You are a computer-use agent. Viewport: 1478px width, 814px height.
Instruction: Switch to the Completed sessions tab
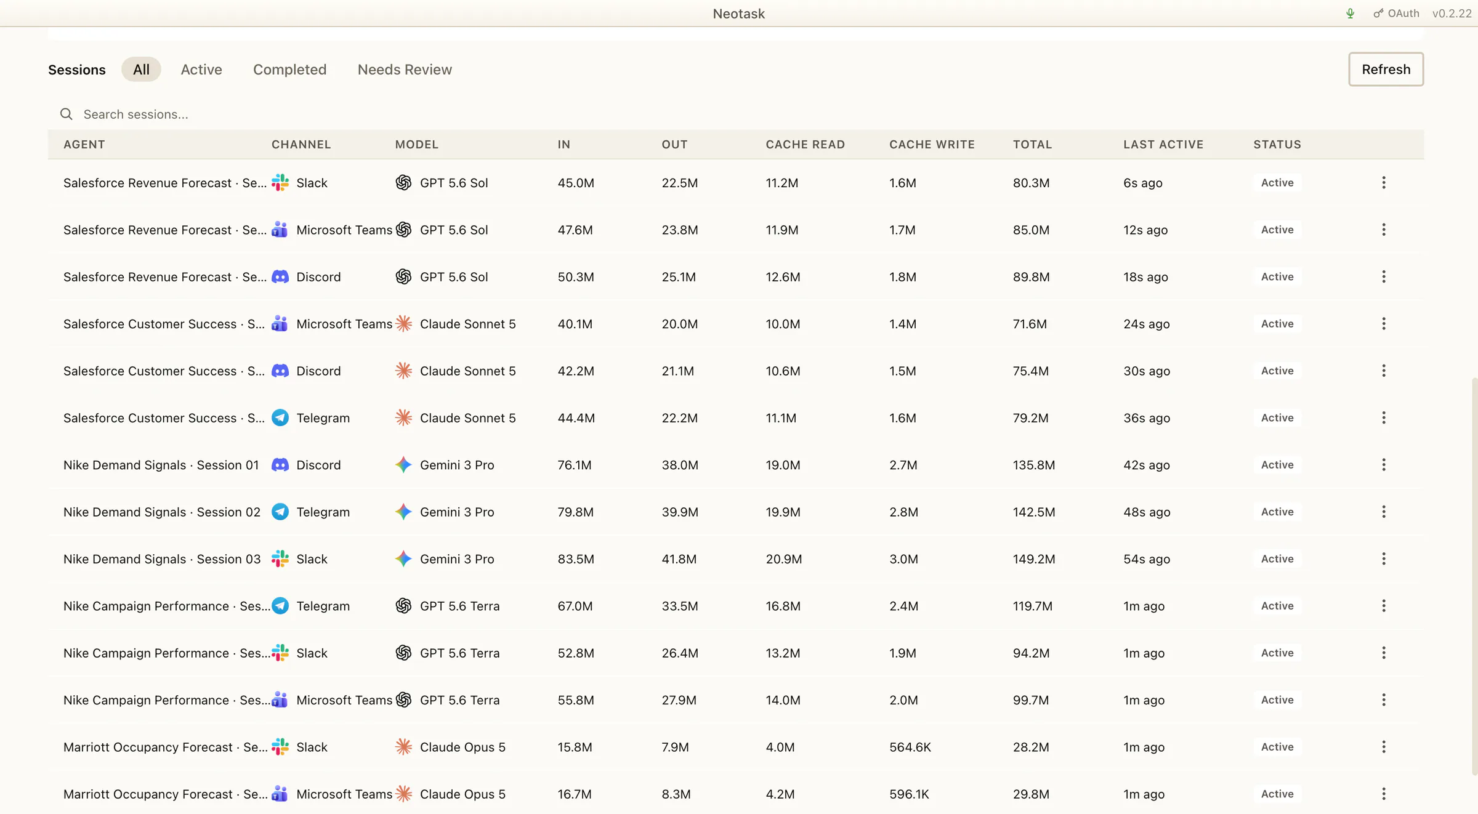[290, 70]
